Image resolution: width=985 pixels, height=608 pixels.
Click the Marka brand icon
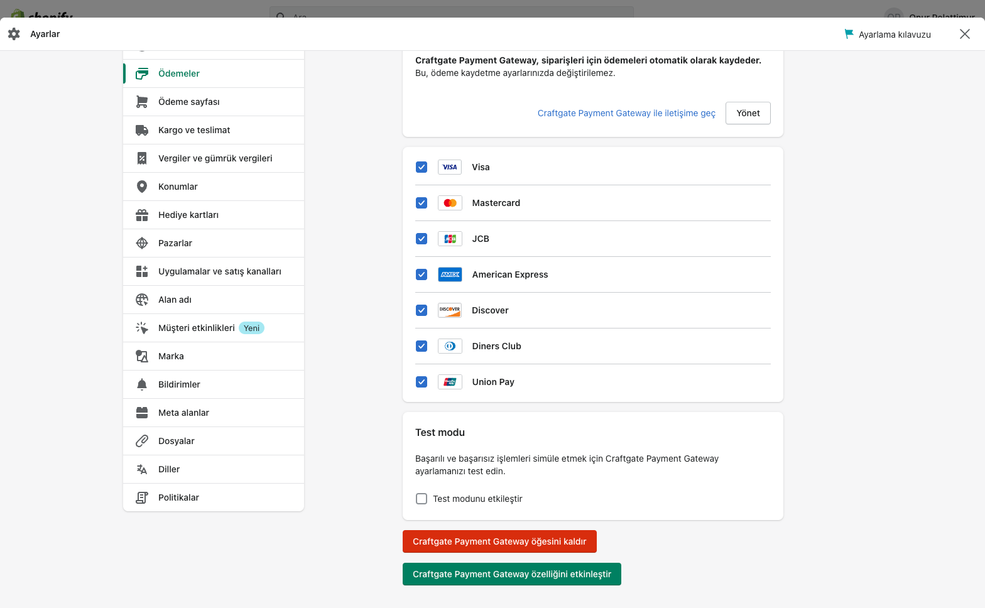point(142,356)
